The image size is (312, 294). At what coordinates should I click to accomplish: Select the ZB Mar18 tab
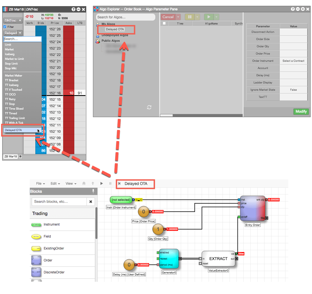(11, 156)
